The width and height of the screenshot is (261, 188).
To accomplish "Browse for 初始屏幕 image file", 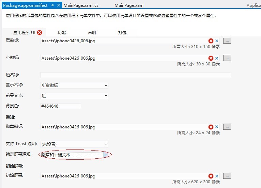I will pos(227,176).
